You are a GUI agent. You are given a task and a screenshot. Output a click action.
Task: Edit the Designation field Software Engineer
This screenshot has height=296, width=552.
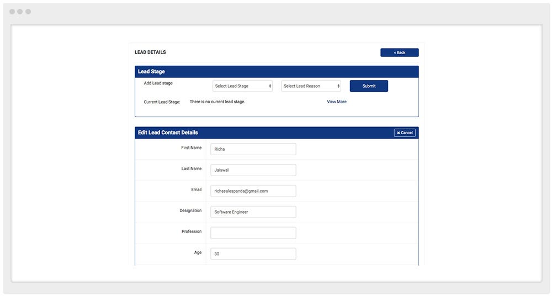tap(253, 212)
